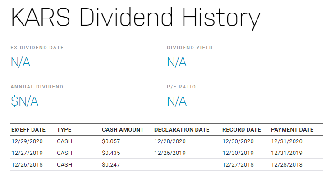Select the $0.057 cash amount

(111, 141)
